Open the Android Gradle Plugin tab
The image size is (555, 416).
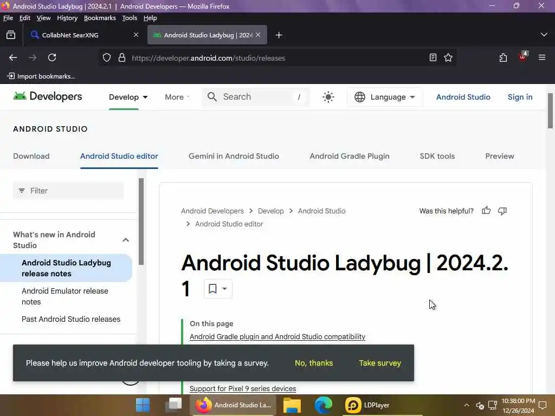coord(350,156)
